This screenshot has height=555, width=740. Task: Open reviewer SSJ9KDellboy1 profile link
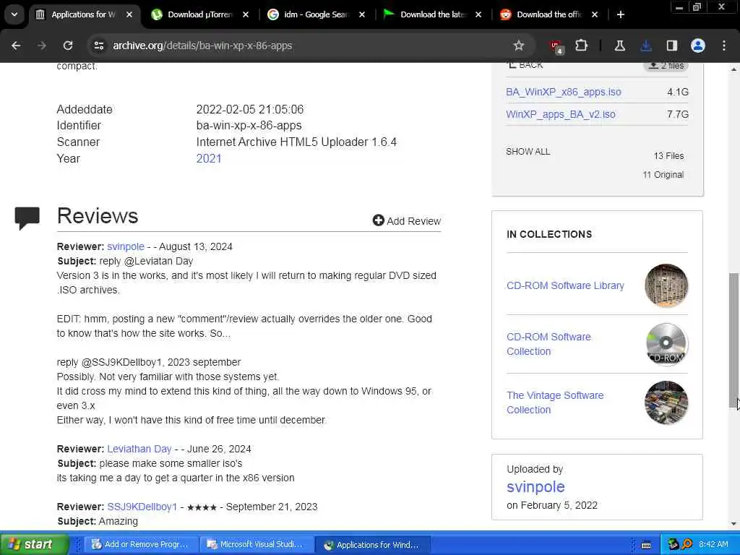(142, 507)
